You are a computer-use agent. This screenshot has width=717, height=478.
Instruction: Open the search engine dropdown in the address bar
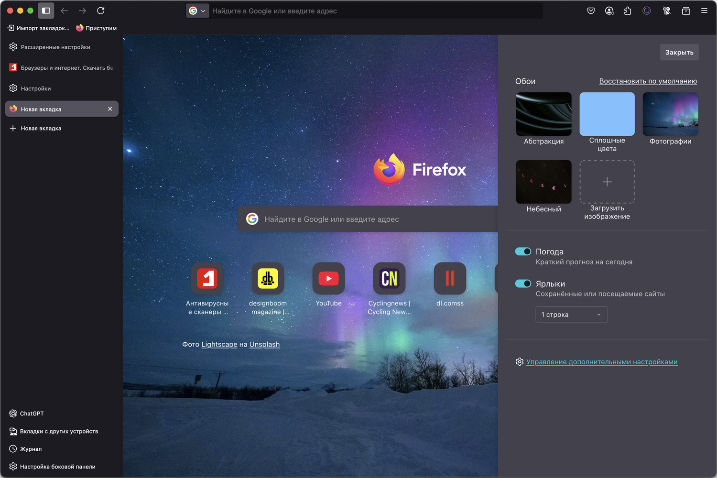197,11
